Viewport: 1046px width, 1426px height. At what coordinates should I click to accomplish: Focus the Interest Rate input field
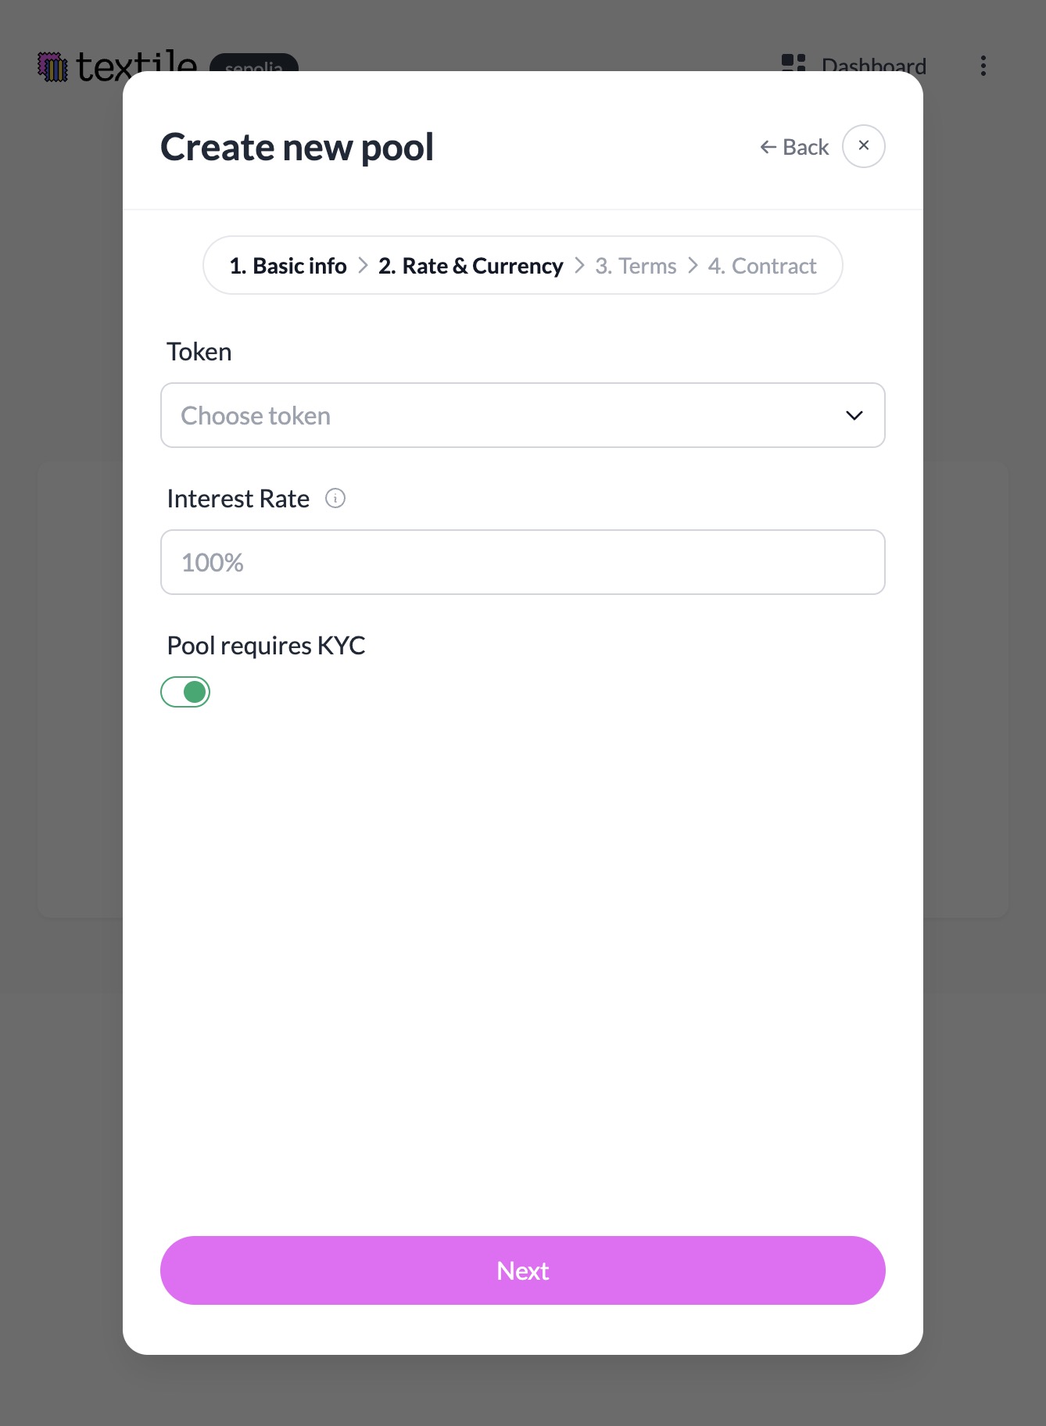tap(522, 562)
